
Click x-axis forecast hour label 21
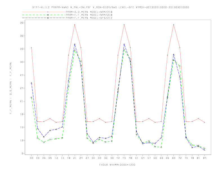point(75,158)
